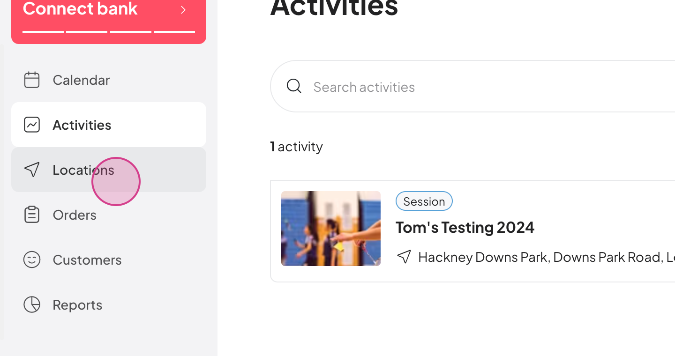
Task: Click the magnifier icon in search bar
Action: coord(294,86)
